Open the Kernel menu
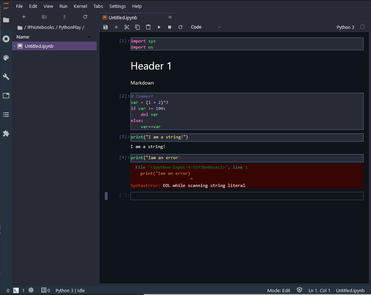The image size is (371, 295). pyautogui.click(x=80, y=6)
